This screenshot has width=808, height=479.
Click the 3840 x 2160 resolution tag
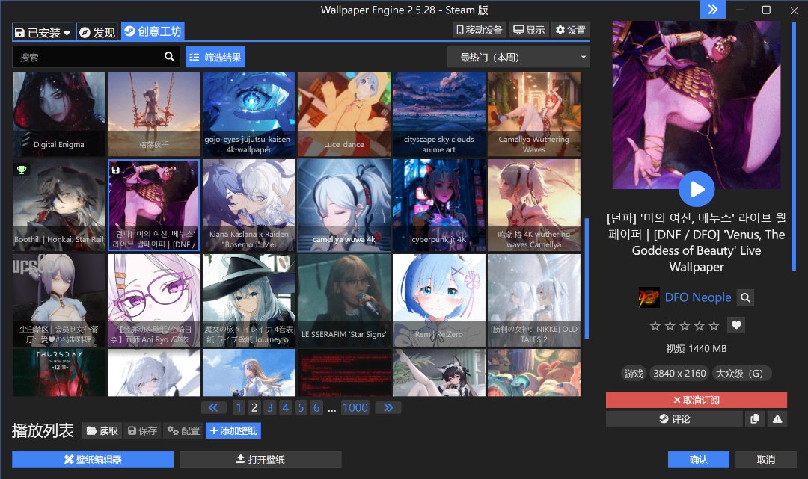tap(679, 374)
